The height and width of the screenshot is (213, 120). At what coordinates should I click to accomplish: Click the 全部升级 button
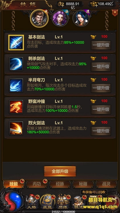click(60, 171)
